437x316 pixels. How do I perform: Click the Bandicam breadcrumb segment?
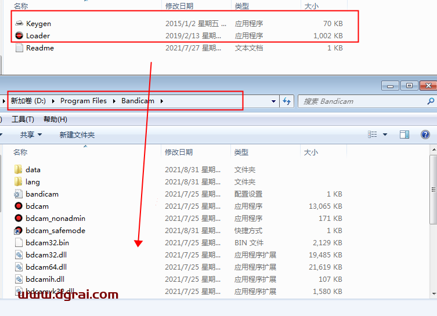(x=138, y=101)
